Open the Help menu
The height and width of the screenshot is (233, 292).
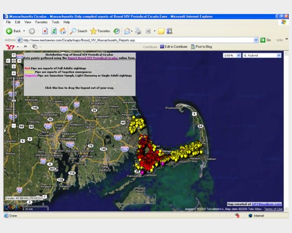(x=67, y=22)
